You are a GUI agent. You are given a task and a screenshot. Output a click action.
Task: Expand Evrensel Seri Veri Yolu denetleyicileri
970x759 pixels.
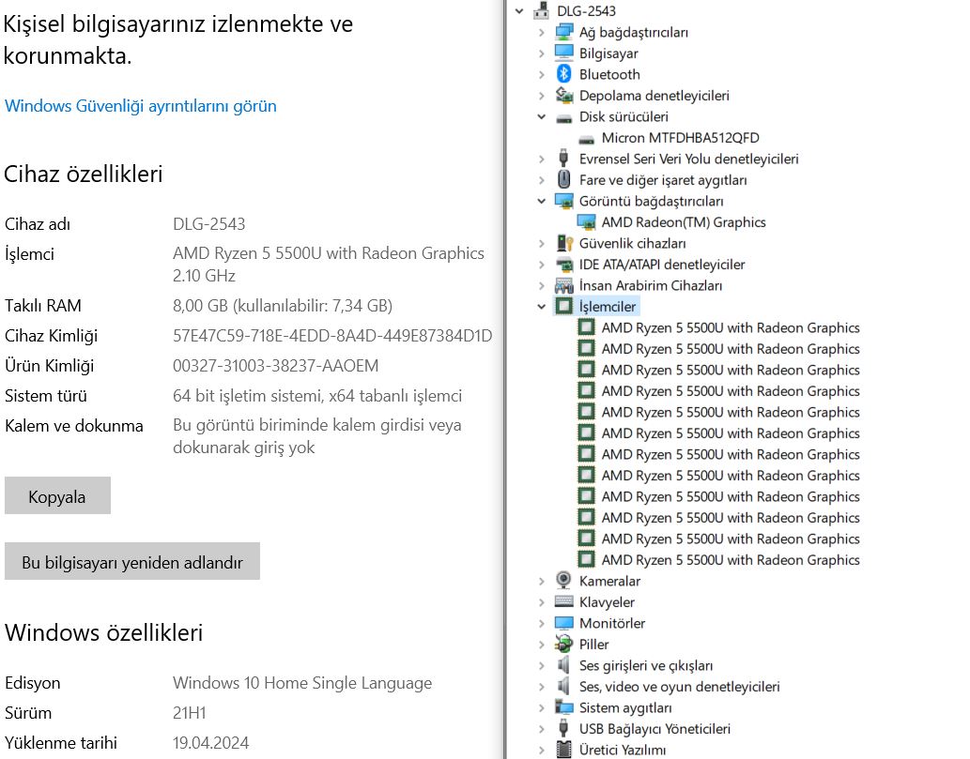pyautogui.click(x=541, y=159)
